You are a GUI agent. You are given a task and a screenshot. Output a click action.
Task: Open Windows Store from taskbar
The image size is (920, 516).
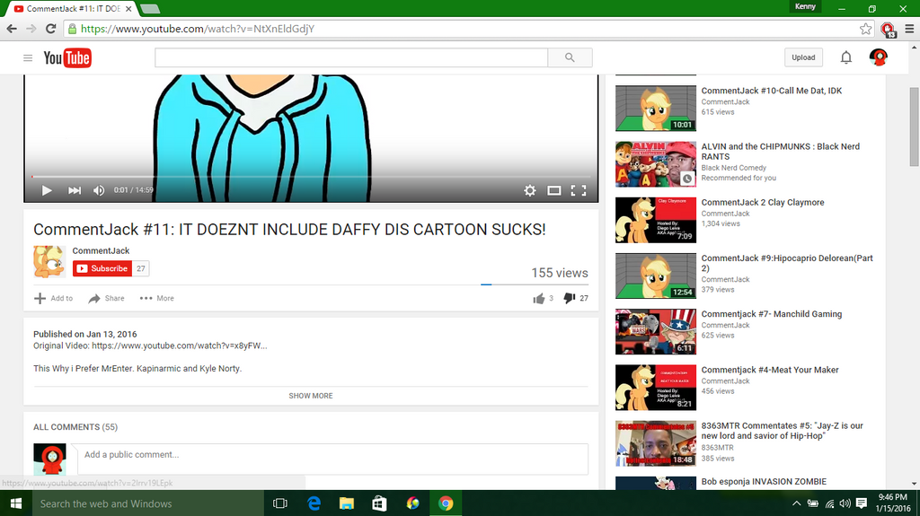point(380,503)
